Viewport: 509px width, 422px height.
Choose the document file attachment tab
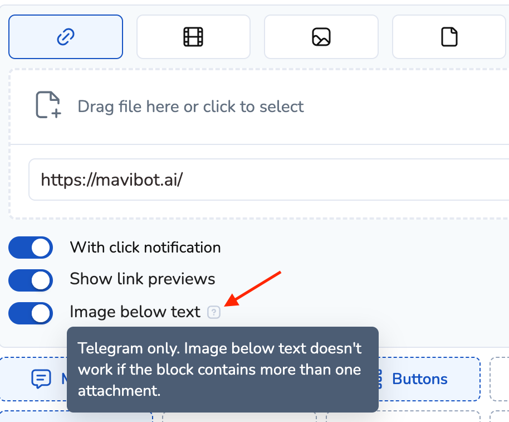449,37
